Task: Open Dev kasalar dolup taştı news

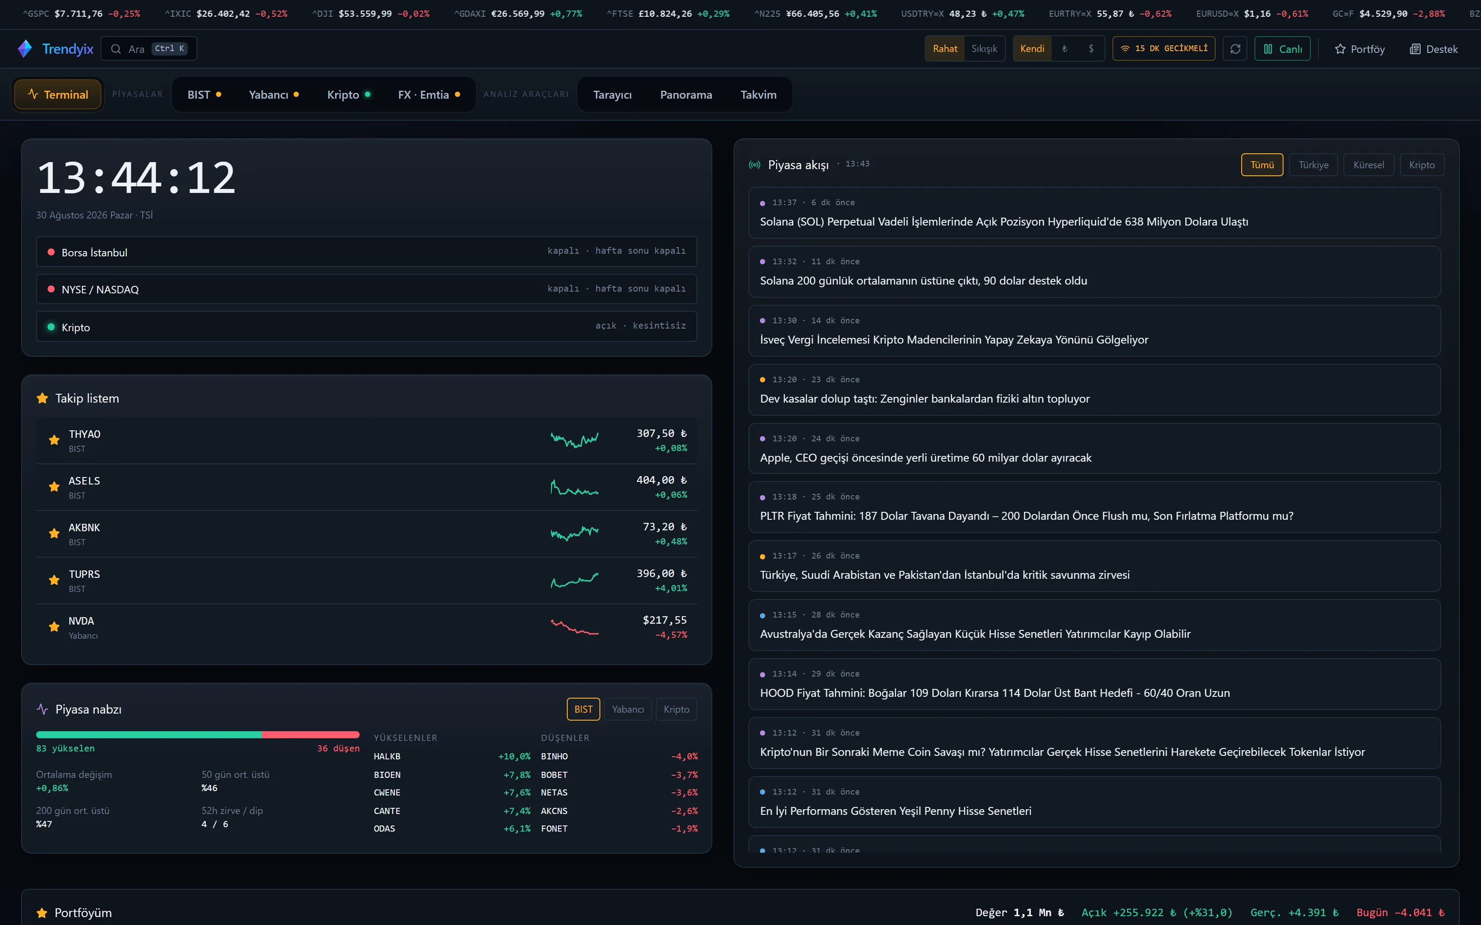Action: pyautogui.click(x=1094, y=390)
